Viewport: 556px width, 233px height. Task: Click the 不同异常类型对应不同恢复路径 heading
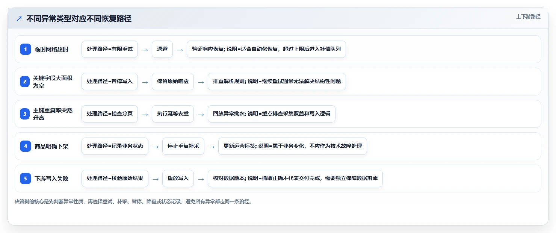click(79, 18)
